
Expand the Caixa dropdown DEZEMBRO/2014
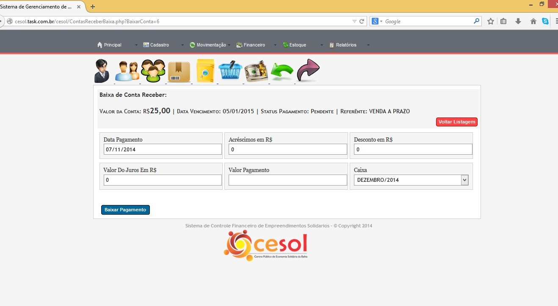411,180
